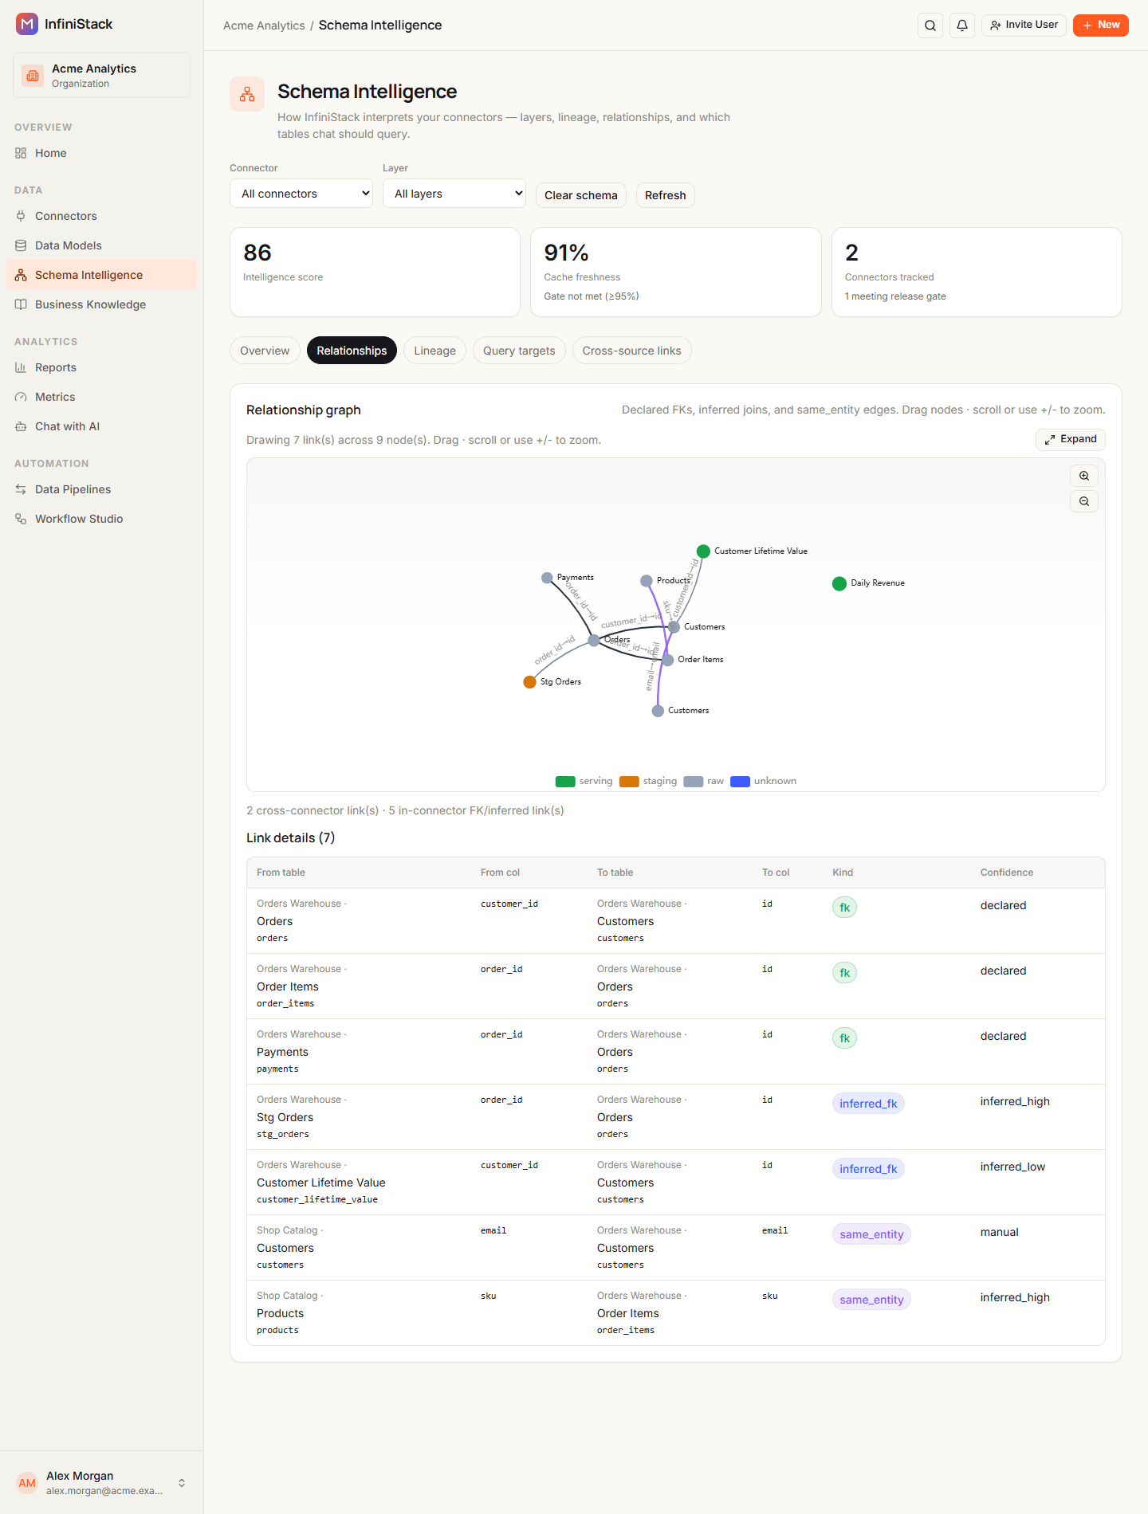Click the manual confidence value
The height and width of the screenshot is (1514, 1148).
pos(1000,1232)
